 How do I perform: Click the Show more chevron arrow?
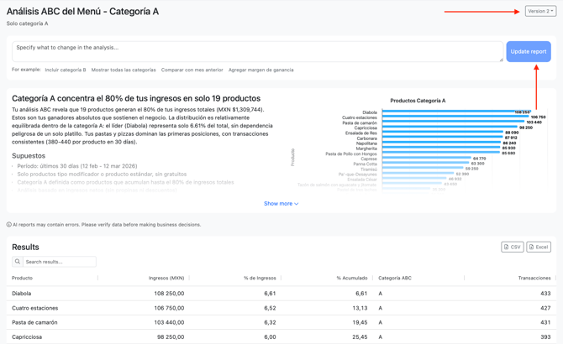pos(297,204)
